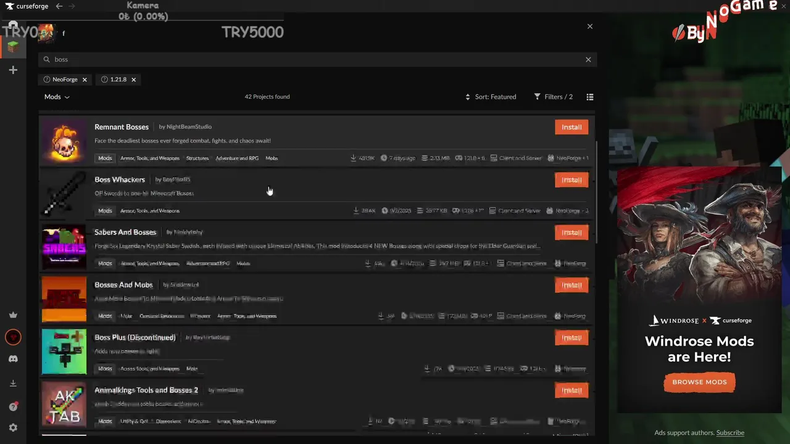This screenshot has height=444, width=790.
Task: Click the CurseForge logo
Action: pyautogui.click(x=27, y=6)
